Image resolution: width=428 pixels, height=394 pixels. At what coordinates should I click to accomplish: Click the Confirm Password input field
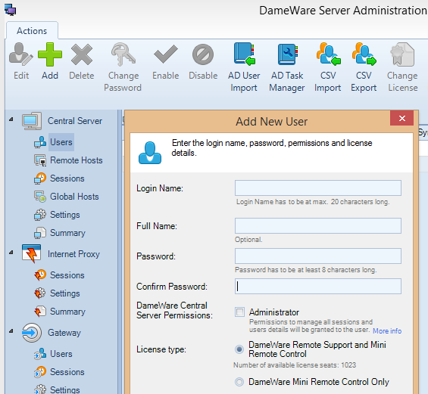pyautogui.click(x=318, y=286)
